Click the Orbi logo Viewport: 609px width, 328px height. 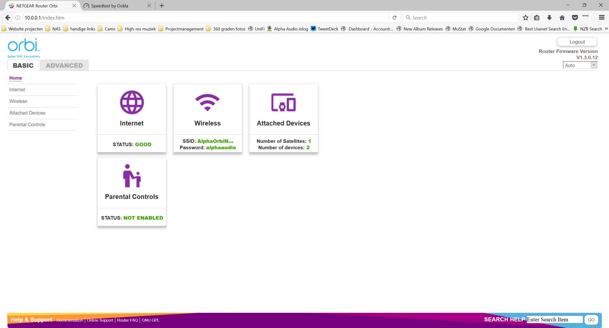[24, 48]
